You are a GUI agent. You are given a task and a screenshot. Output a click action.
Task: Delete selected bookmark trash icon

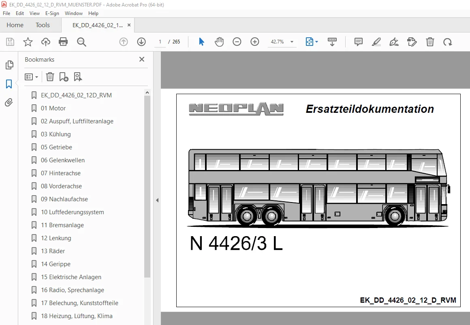pos(50,77)
